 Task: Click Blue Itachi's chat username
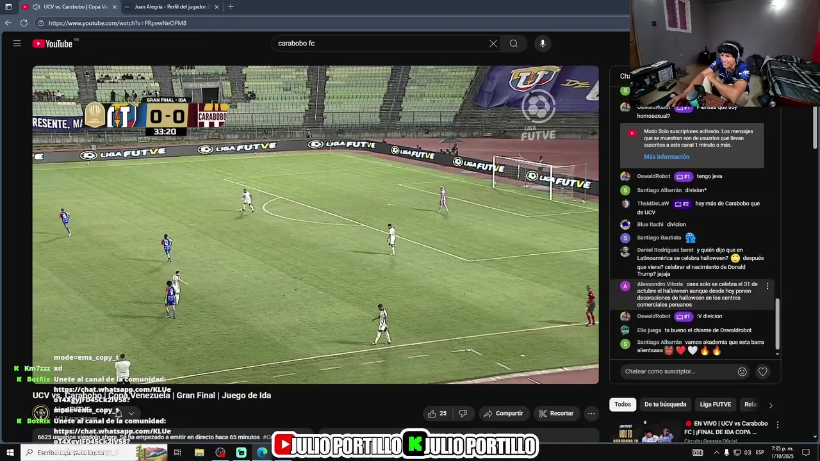650,225
